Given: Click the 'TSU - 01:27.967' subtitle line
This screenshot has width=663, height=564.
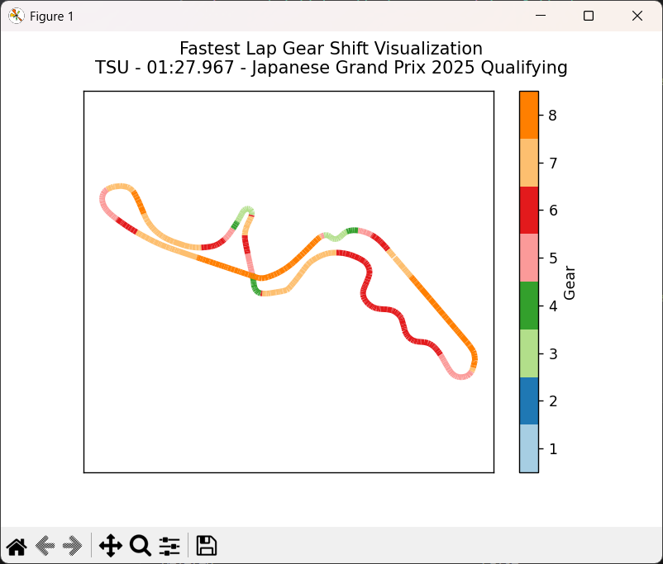Looking at the screenshot, I should point(331,68).
